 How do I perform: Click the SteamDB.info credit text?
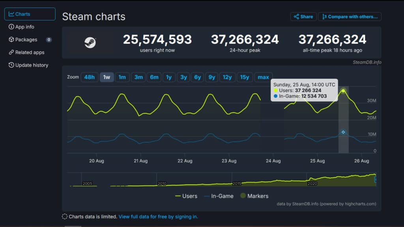pyautogui.click(x=367, y=62)
